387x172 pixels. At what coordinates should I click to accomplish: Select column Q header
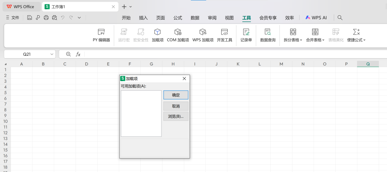(368, 64)
